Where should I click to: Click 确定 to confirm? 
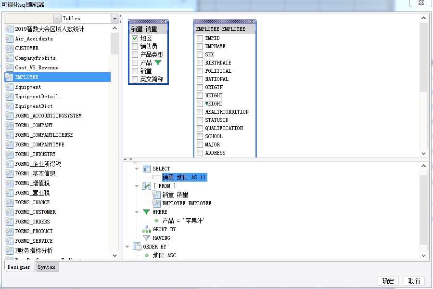[x=388, y=281]
